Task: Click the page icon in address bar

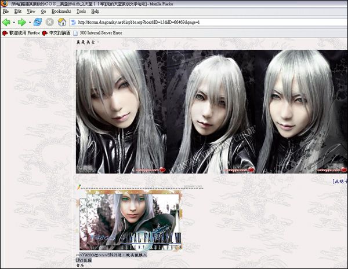Action: [x=73, y=22]
